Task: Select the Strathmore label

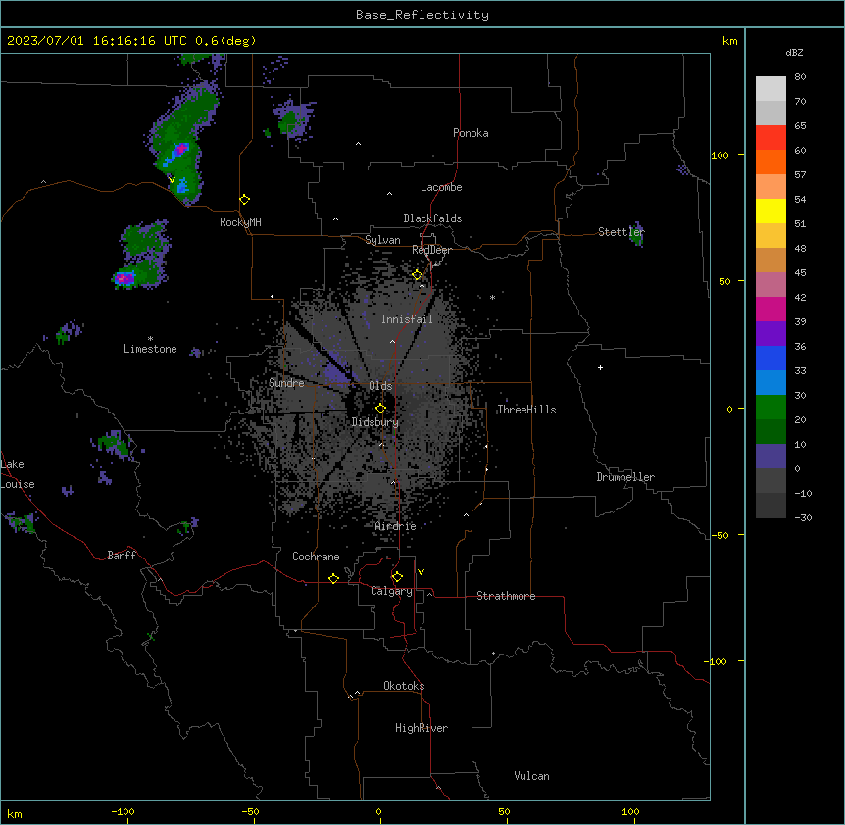Action: click(x=506, y=596)
